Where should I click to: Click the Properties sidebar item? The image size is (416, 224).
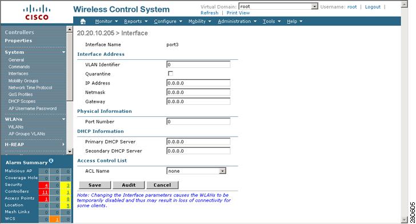coord(18,40)
